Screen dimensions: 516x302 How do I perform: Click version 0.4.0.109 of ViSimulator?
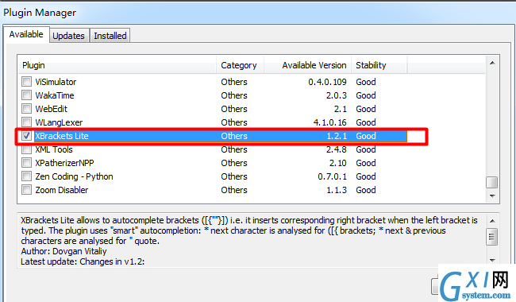[327, 82]
